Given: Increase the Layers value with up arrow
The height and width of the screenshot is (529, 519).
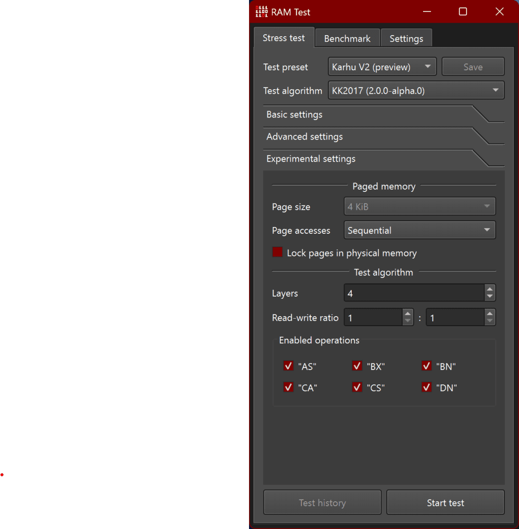Looking at the screenshot, I should pyautogui.click(x=490, y=289).
